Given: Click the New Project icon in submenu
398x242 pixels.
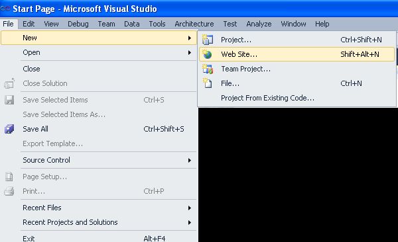Looking at the screenshot, I should click(x=208, y=40).
